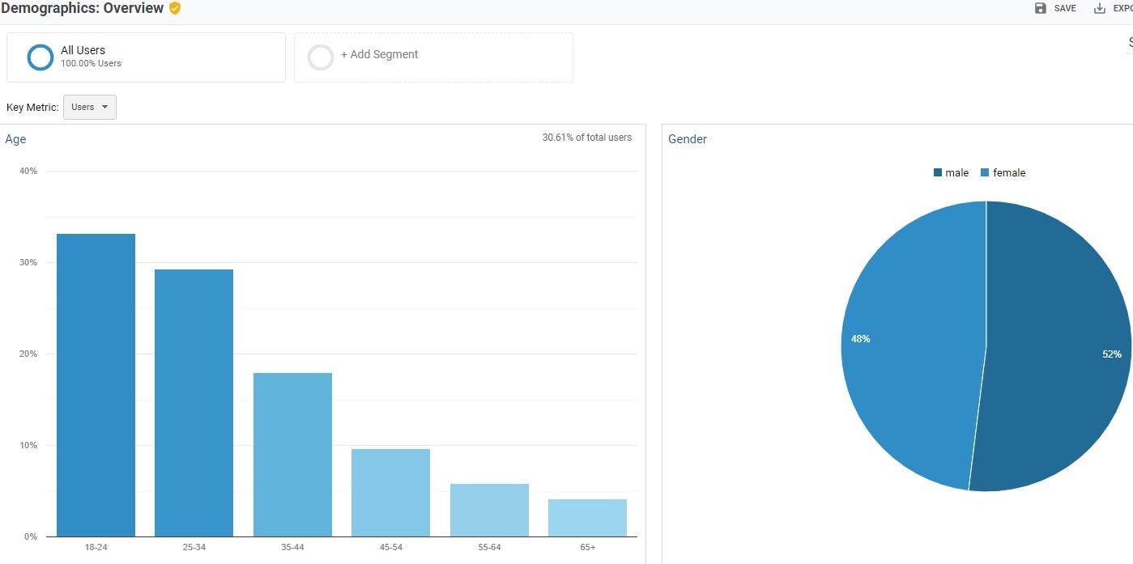The image size is (1133, 564).
Task: Open the Gender report heading link
Action: [x=688, y=139]
